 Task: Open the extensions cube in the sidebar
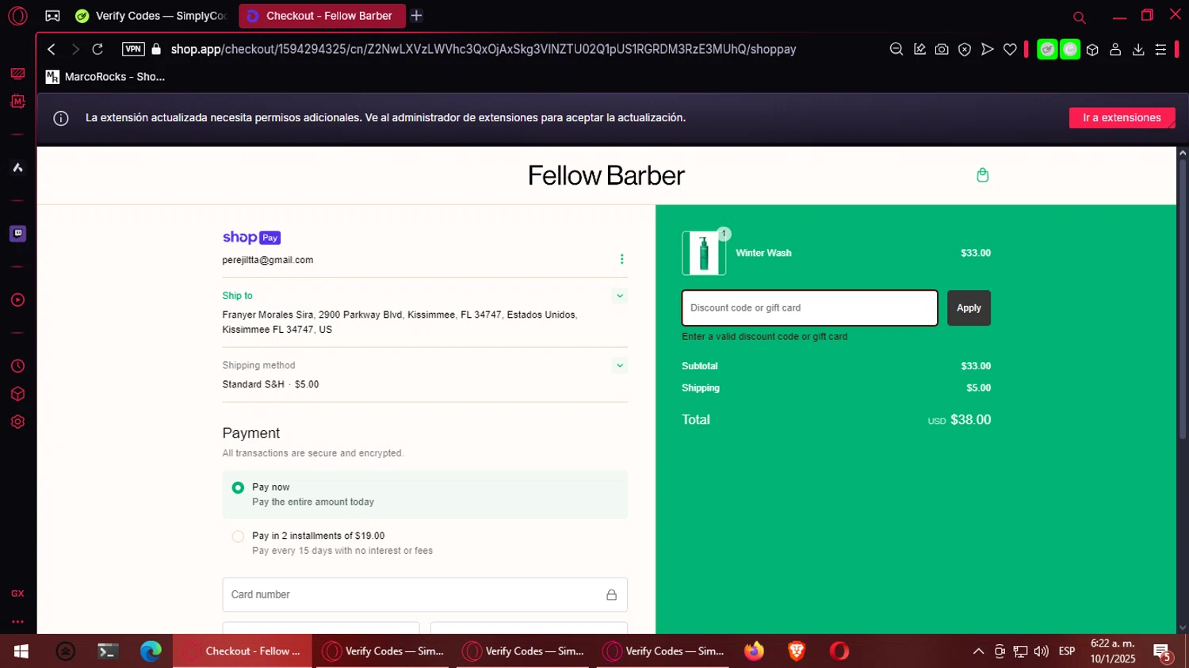17,394
